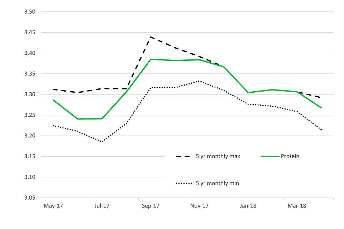Click the Jul-17 x-axis label
The width and height of the screenshot is (344, 229).
[102, 206]
